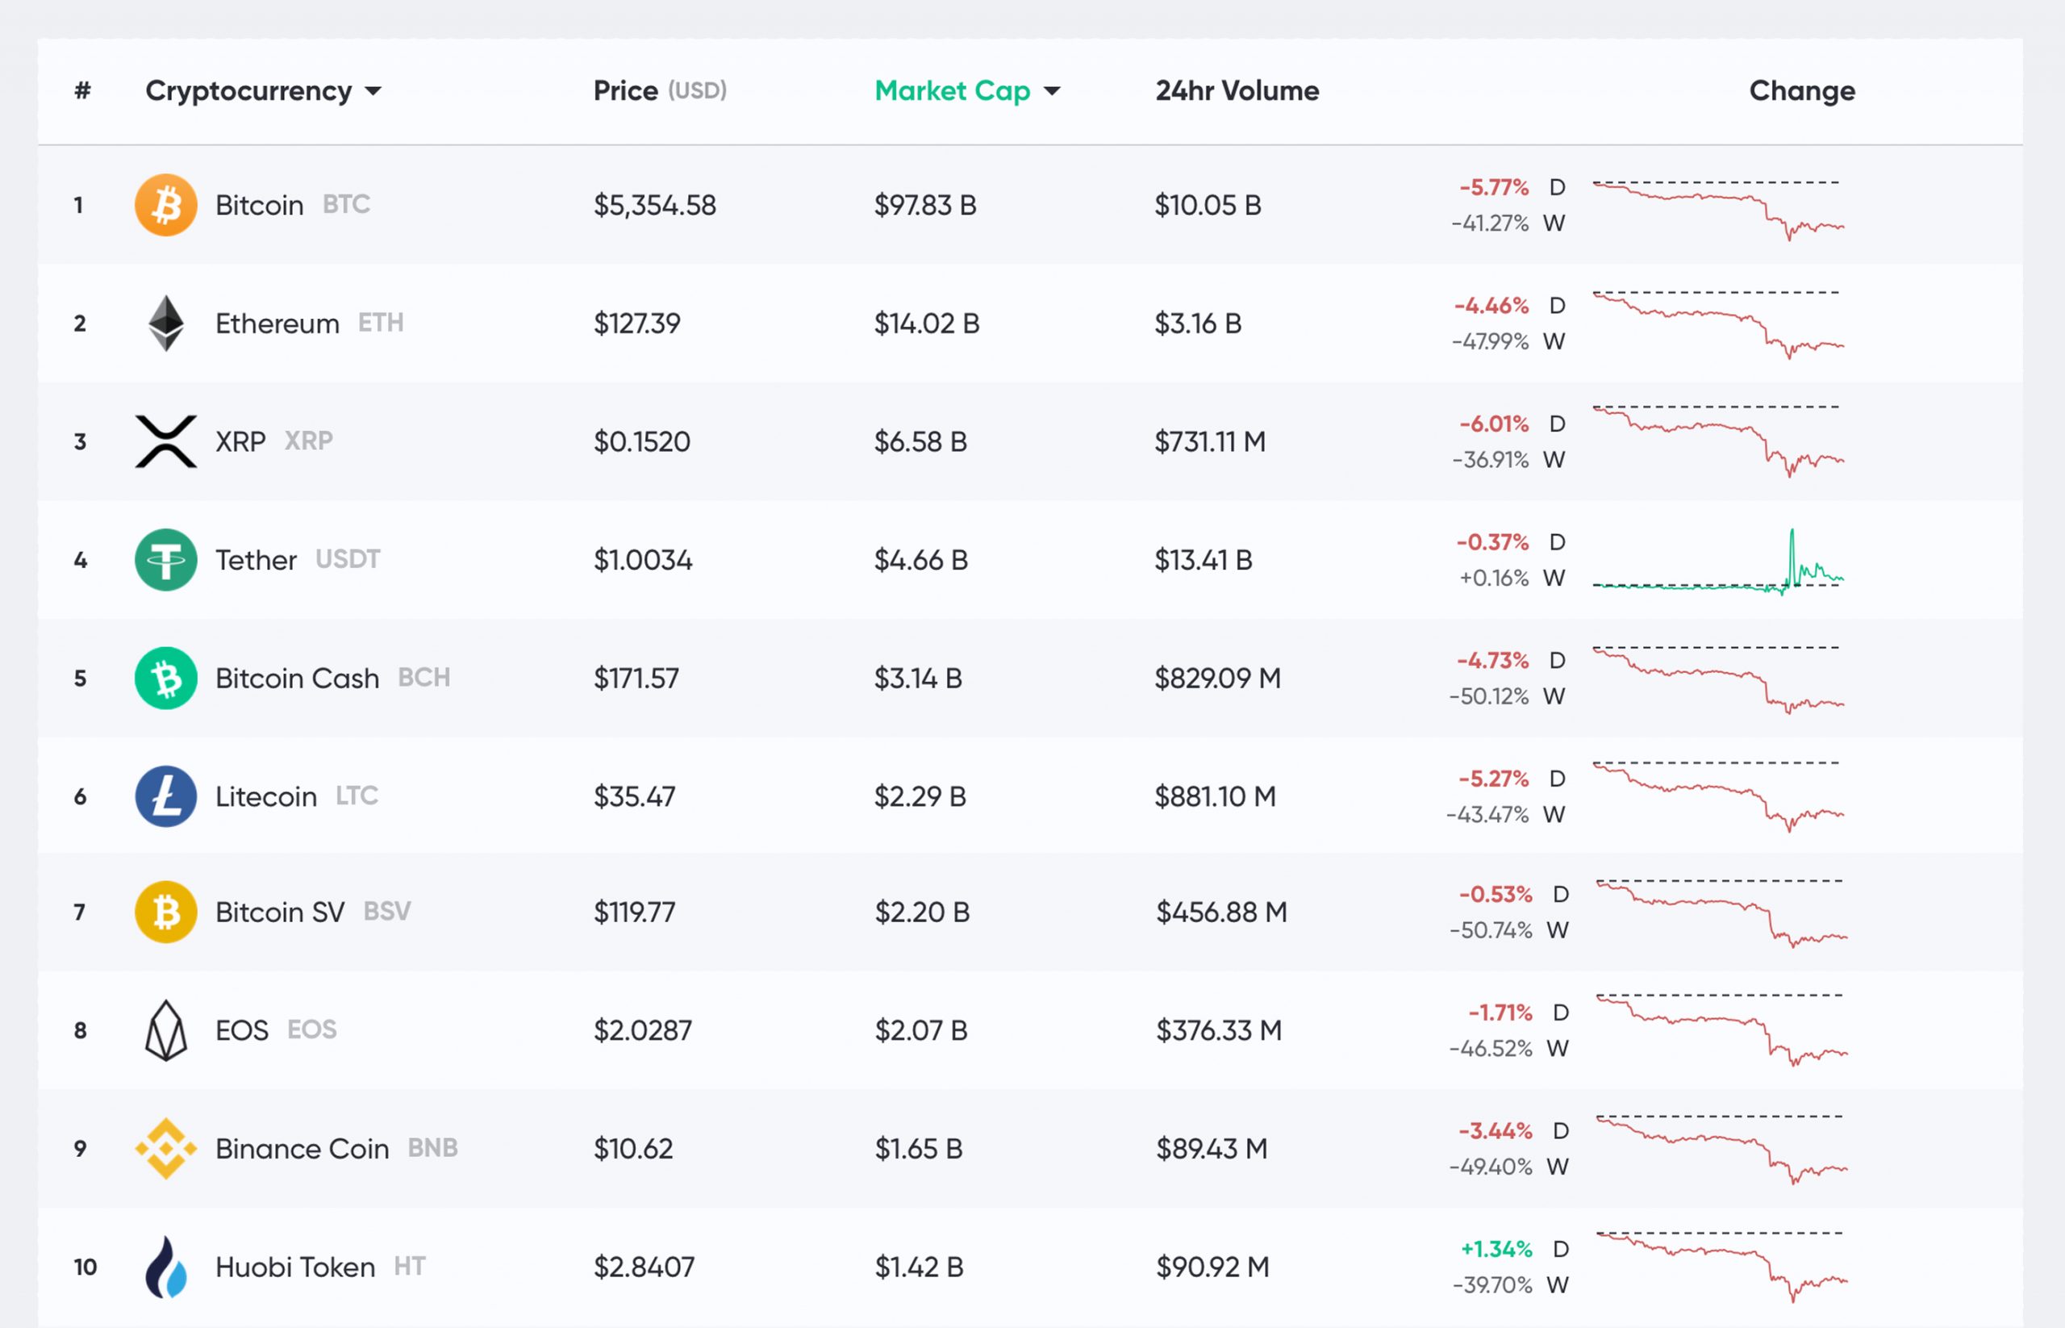The height and width of the screenshot is (1328, 2065).
Task: Click the Litecoin blue logo icon
Action: point(165,796)
